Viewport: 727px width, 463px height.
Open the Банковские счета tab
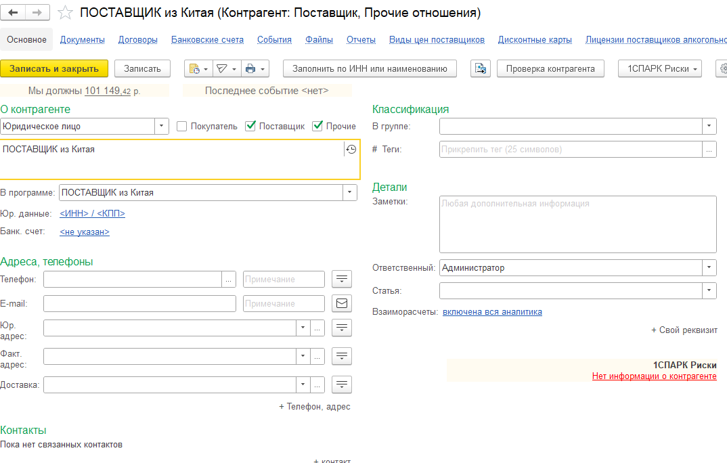(207, 40)
